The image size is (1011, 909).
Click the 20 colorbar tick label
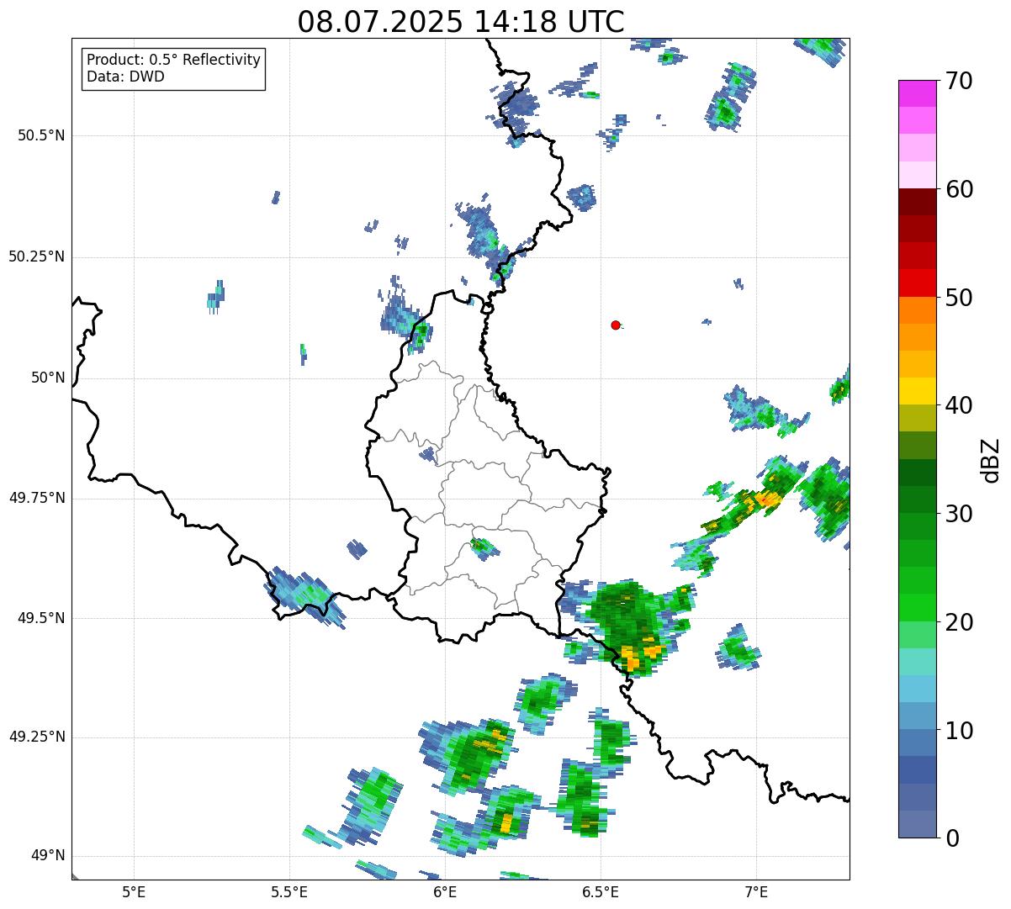point(959,622)
